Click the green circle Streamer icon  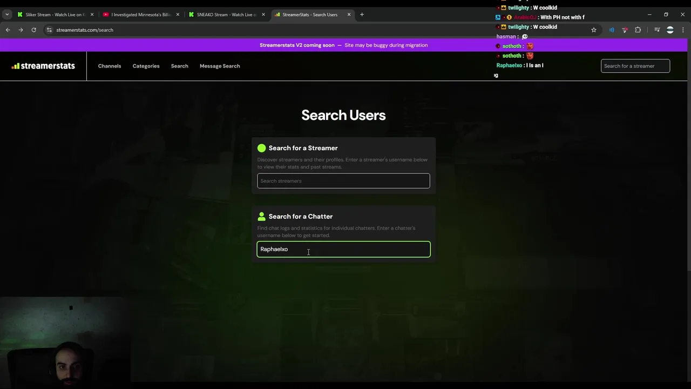262,148
